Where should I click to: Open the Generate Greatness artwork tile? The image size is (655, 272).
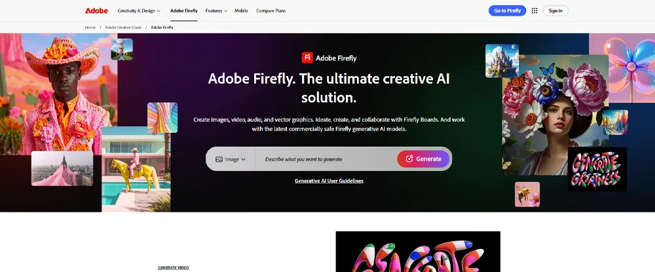(597, 169)
